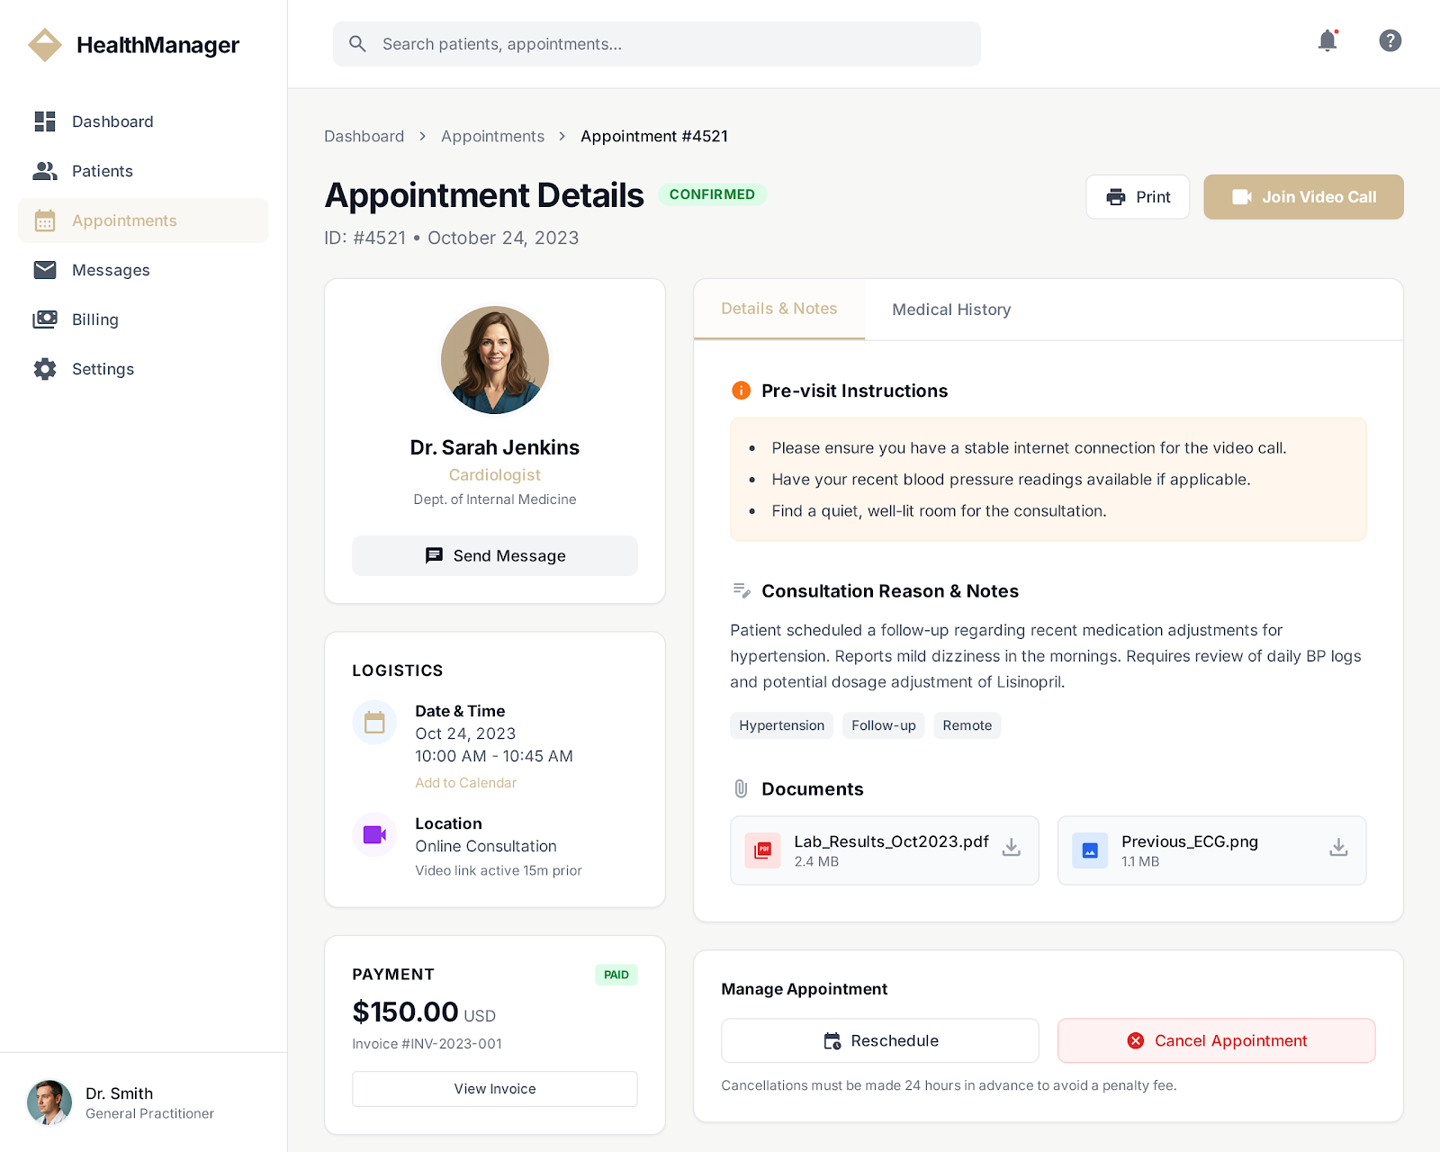The image size is (1440, 1152).
Task: View invoice #INV-2023-001
Action: (x=494, y=1088)
